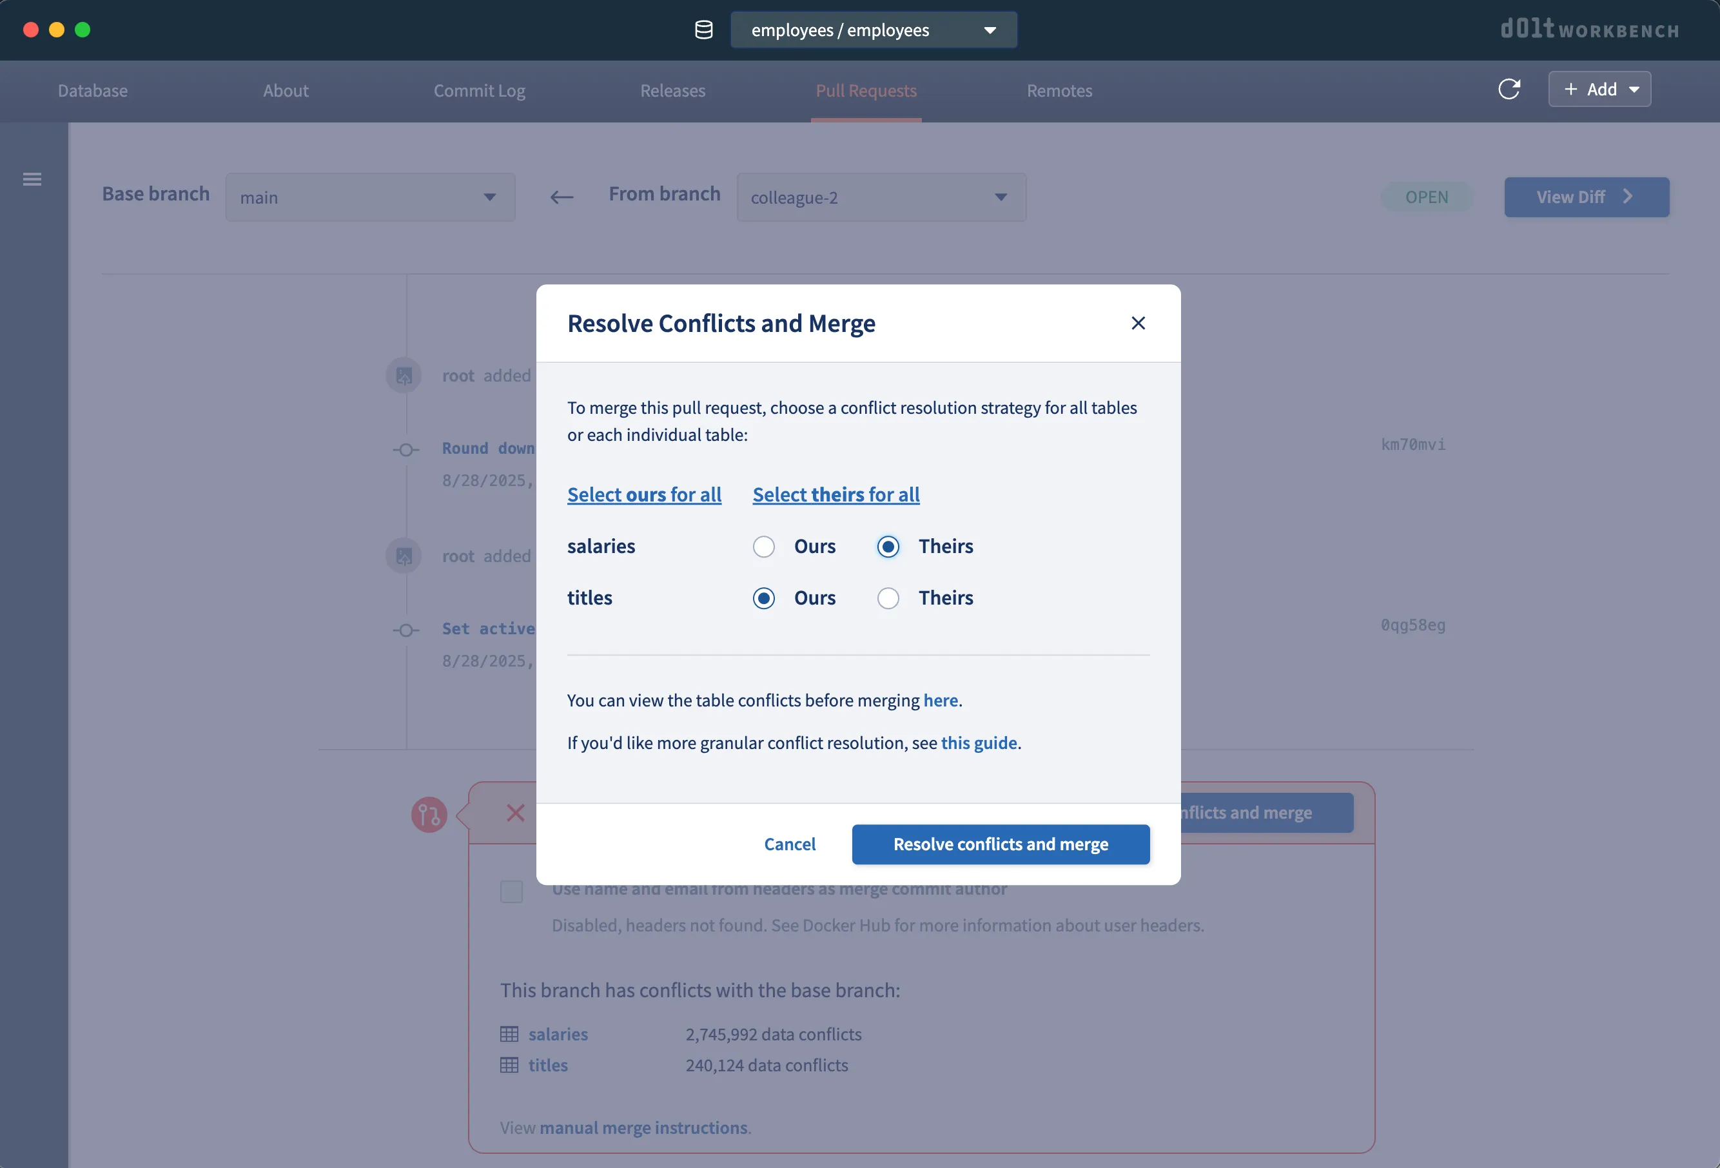This screenshot has width=1720, height=1168.
Task: Click the refresh icon next to Add
Action: (1509, 90)
